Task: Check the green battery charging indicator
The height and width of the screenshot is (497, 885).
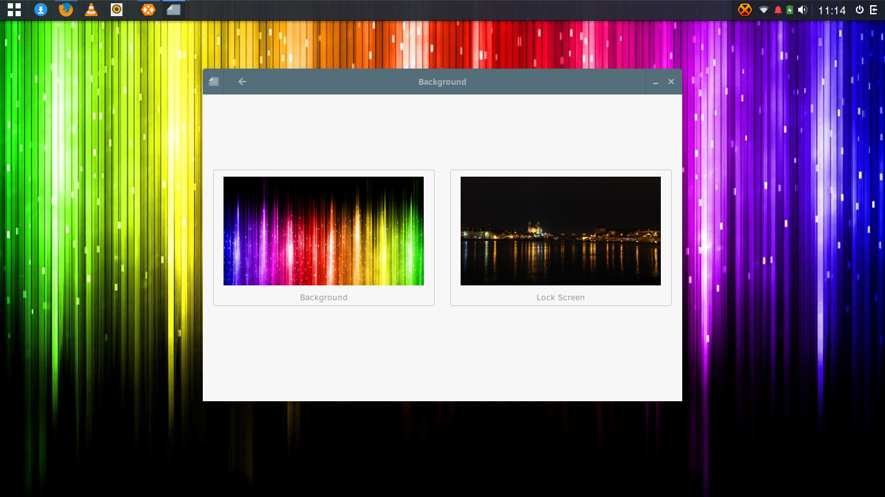Action: pyautogui.click(x=790, y=10)
